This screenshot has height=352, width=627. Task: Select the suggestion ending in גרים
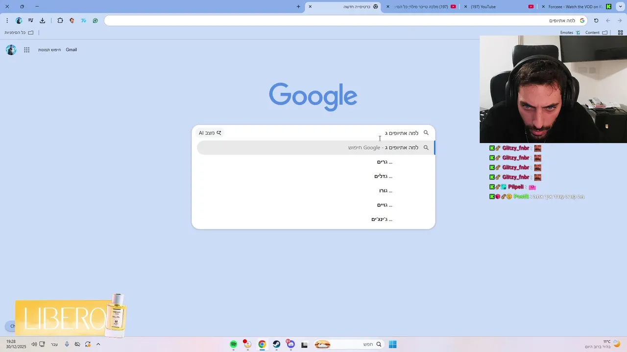coord(313,162)
